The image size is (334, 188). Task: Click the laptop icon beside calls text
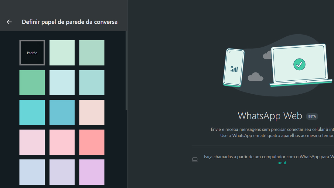(195, 159)
